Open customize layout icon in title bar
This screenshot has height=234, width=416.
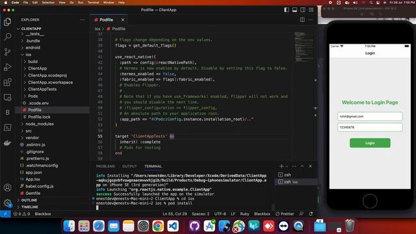pyautogui.click(x=311, y=10)
